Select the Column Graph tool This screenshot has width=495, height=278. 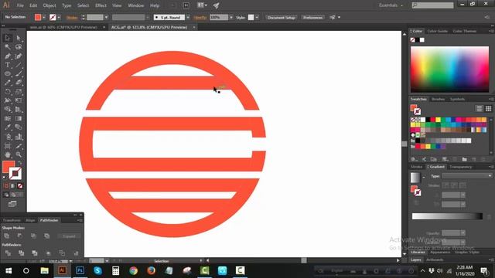(x=19, y=137)
